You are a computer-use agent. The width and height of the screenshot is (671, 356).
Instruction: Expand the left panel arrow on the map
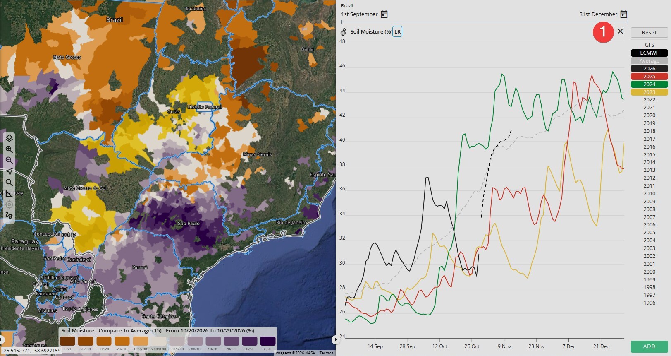pos(2,339)
